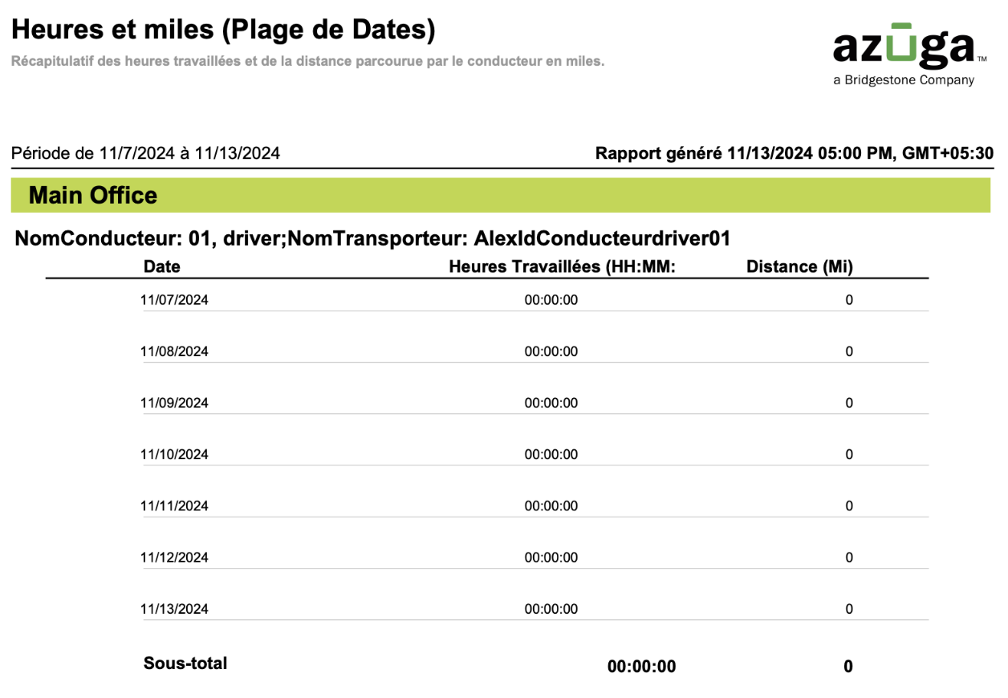Click the 11/11/2024 date entry
This screenshot has height=698, width=1008.
coord(174,505)
